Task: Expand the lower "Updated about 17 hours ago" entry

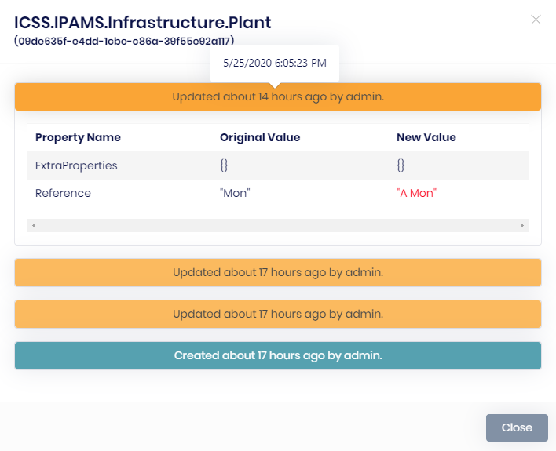Action: 278,314
